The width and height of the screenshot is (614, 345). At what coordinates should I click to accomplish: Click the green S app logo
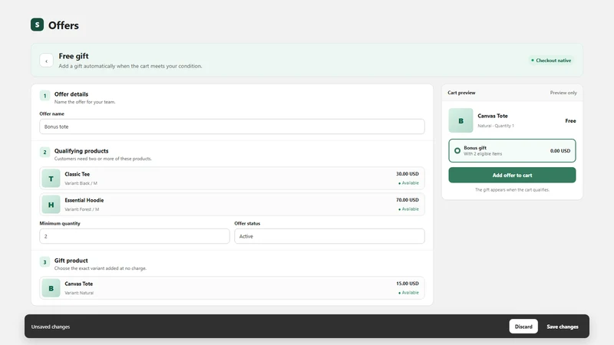(37, 25)
